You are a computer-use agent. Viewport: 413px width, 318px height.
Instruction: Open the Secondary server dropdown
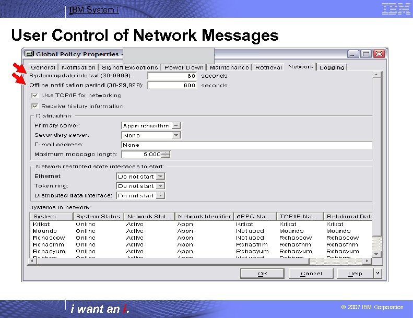tap(176, 135)
